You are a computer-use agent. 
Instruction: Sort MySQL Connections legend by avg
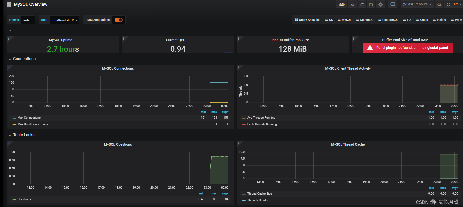click(x=225, y=112)
